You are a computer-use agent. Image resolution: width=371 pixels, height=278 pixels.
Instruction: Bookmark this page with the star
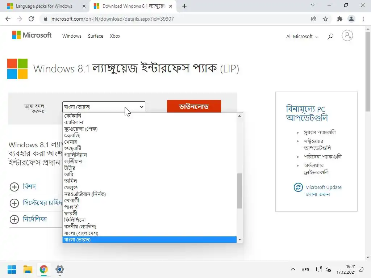[325, 19]
